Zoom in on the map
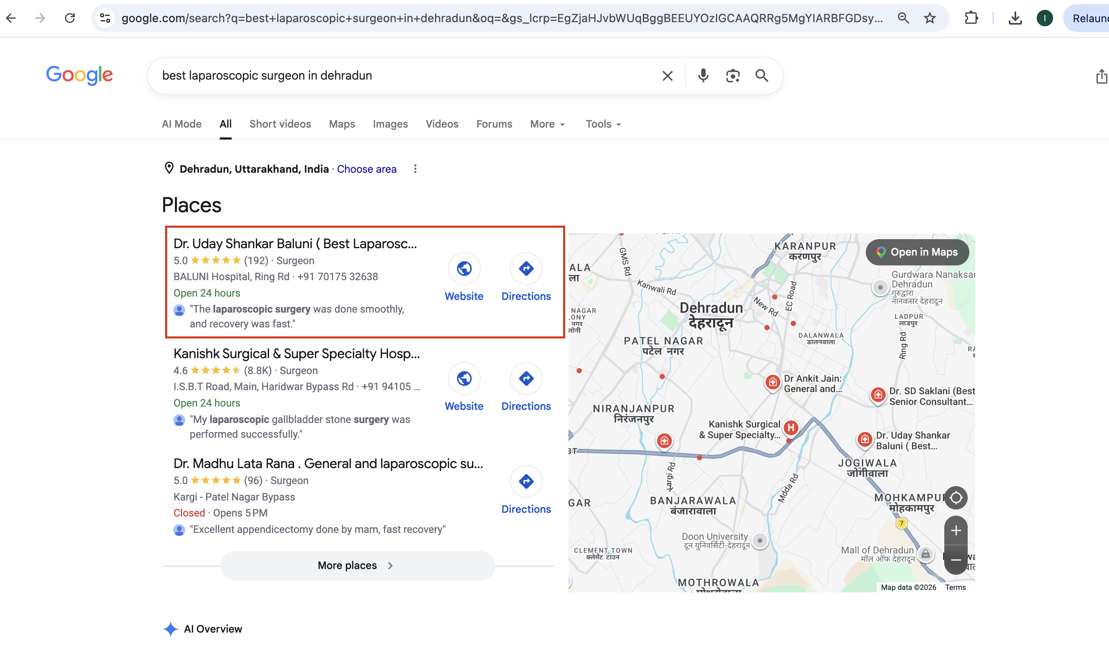The width and height of the screenshot is (1109, 649). coord(956,531)
